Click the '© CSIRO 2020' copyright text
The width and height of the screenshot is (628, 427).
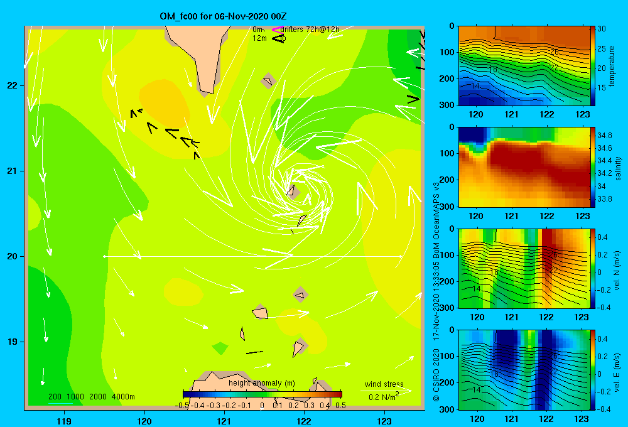coord(436,374)
